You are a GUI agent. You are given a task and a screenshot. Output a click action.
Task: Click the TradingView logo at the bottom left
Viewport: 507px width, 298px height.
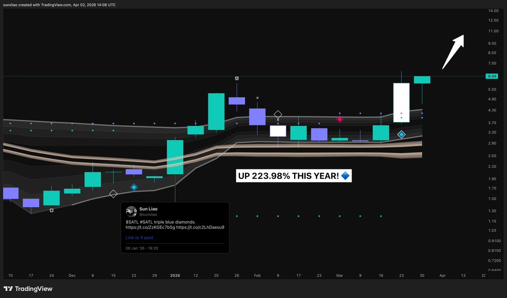(x=28, y=289)
